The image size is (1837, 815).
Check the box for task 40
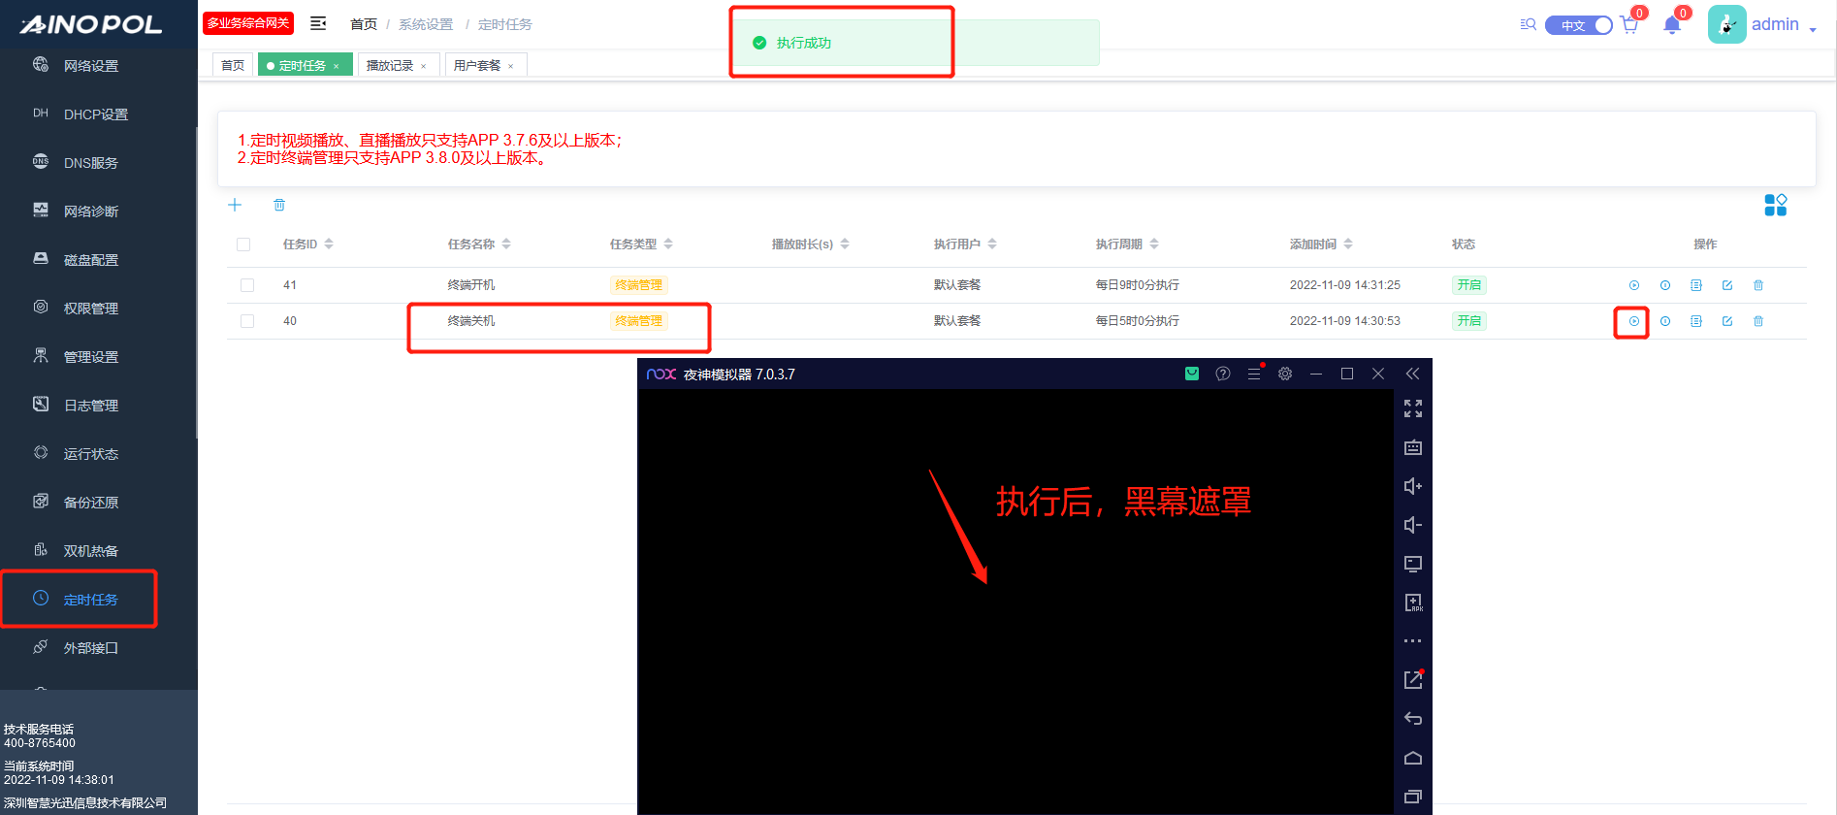point(247,321)
